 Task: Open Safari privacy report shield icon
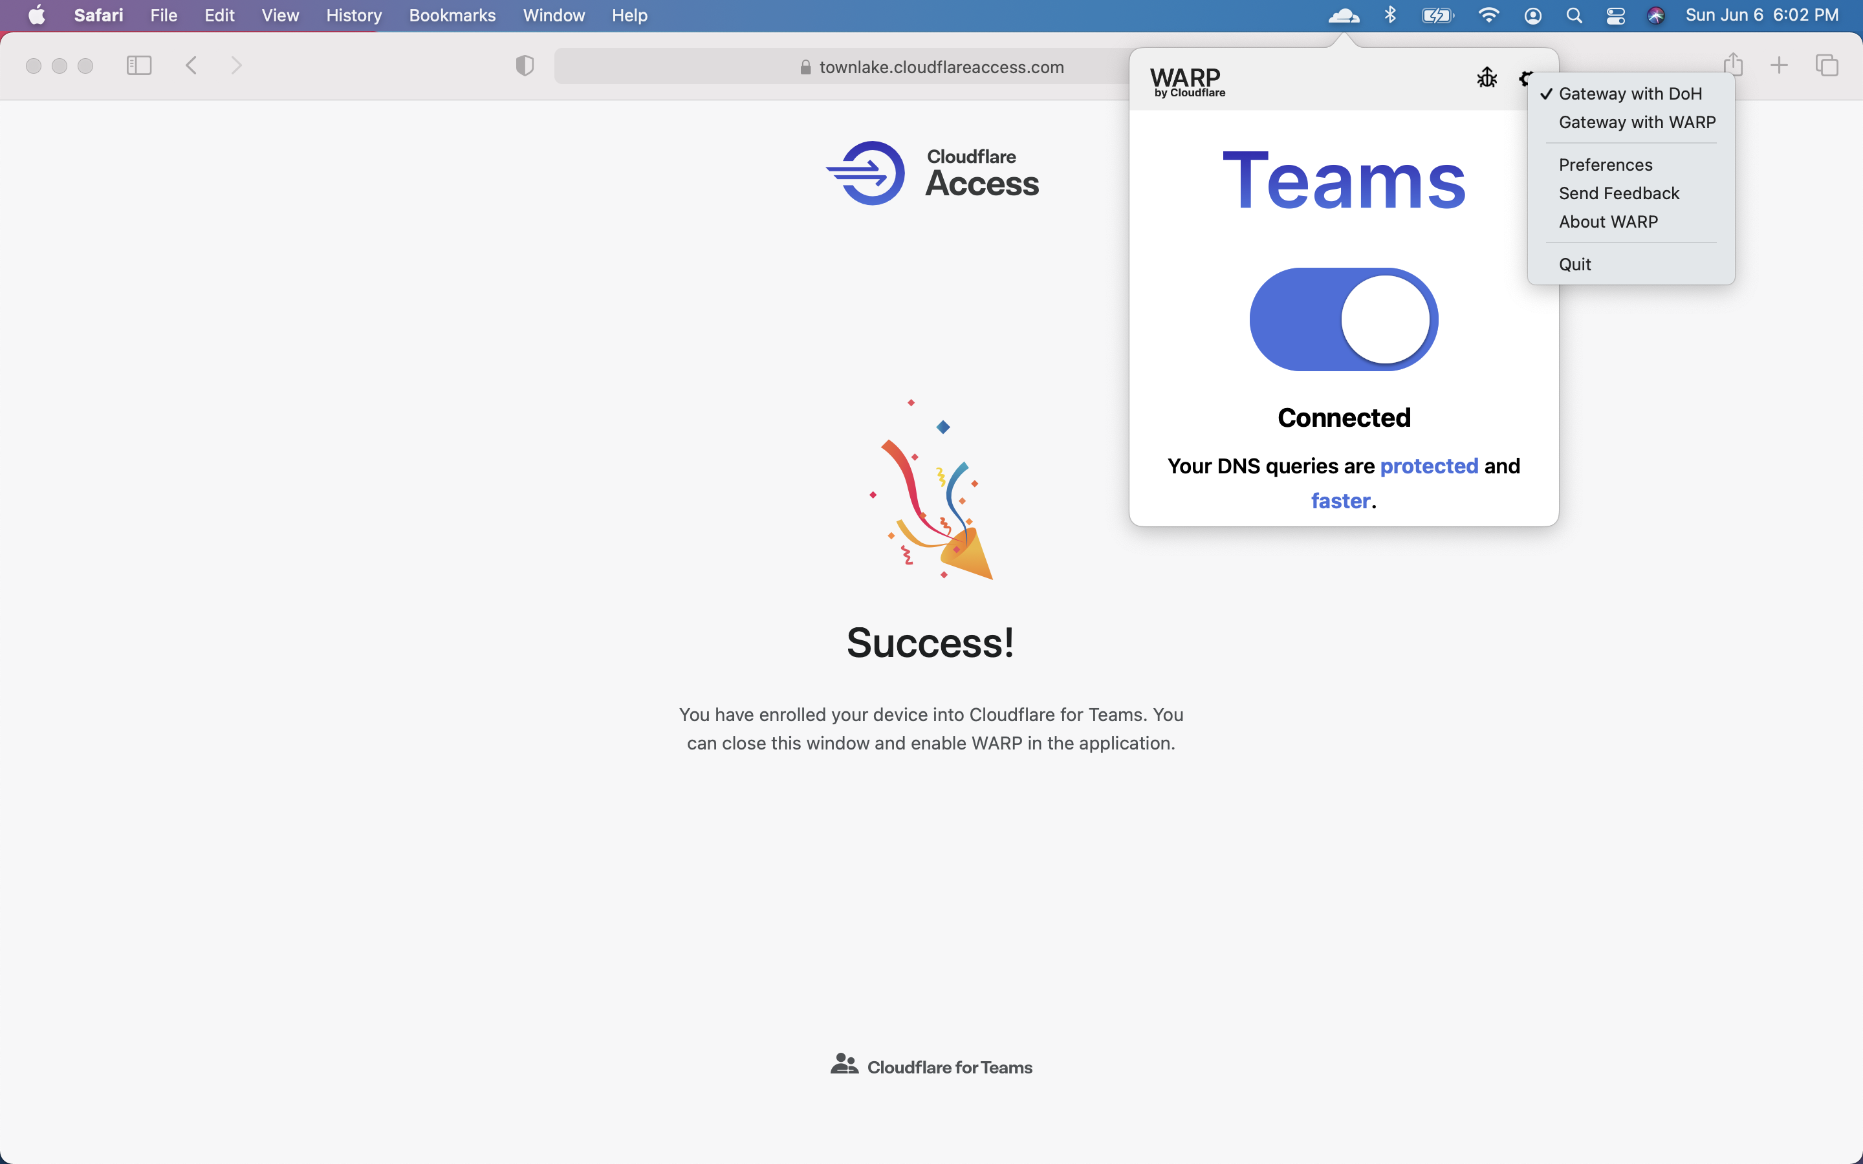point(524,66)
